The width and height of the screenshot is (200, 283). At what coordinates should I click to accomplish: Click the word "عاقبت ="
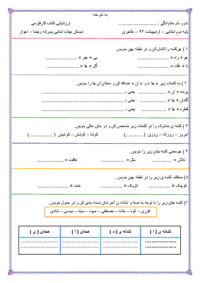71,160
